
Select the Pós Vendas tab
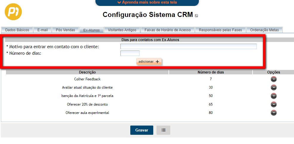pyautogui.click(x=66, y=30)
